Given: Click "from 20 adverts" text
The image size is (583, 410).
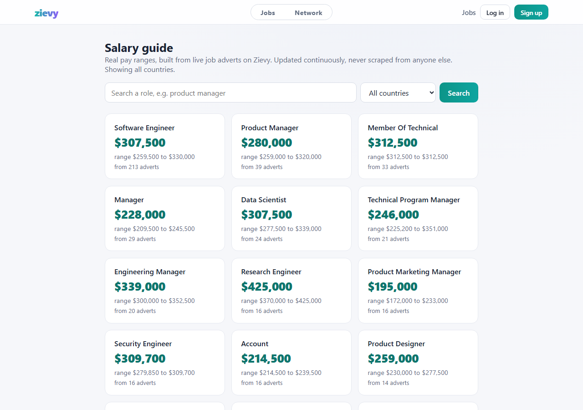Looking at the screenshot, I should click(135, 311).
